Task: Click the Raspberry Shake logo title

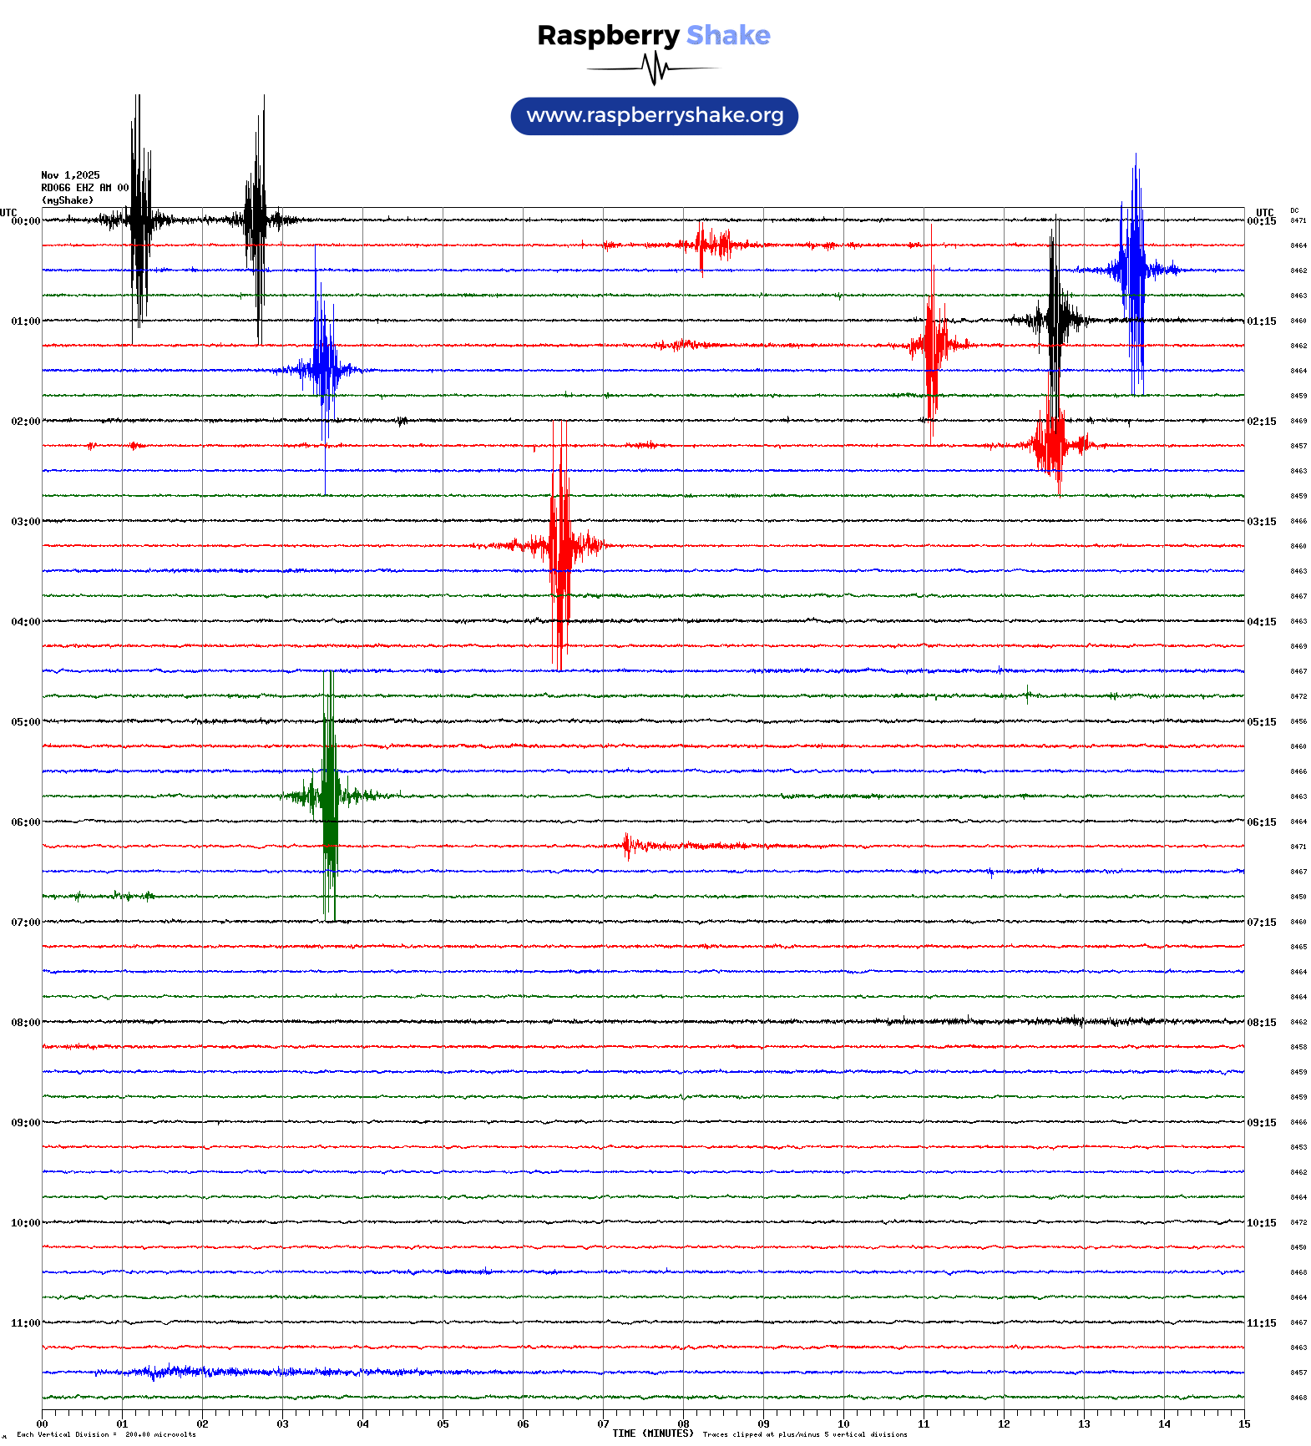Action: [654, 35]
